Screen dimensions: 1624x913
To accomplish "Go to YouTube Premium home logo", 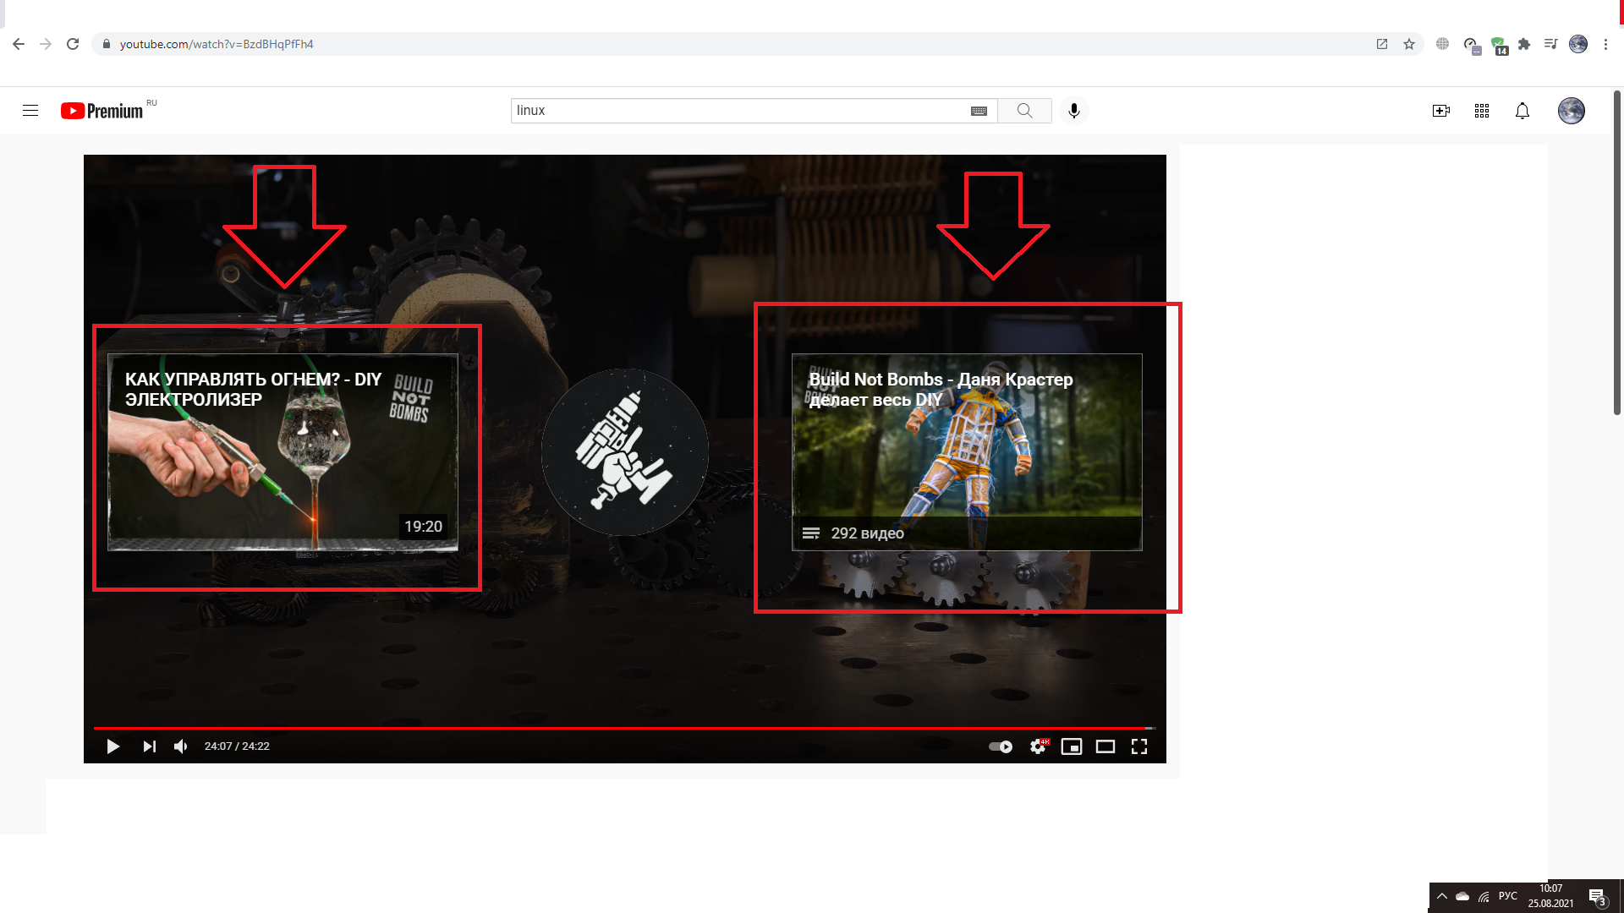I will tap(102, 111).
